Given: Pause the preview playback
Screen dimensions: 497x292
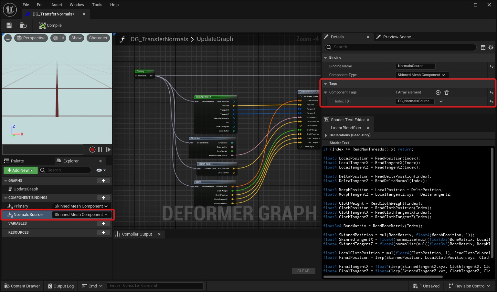Looking at the screenshot, I should pyautogui.click(x=100, y=150).
